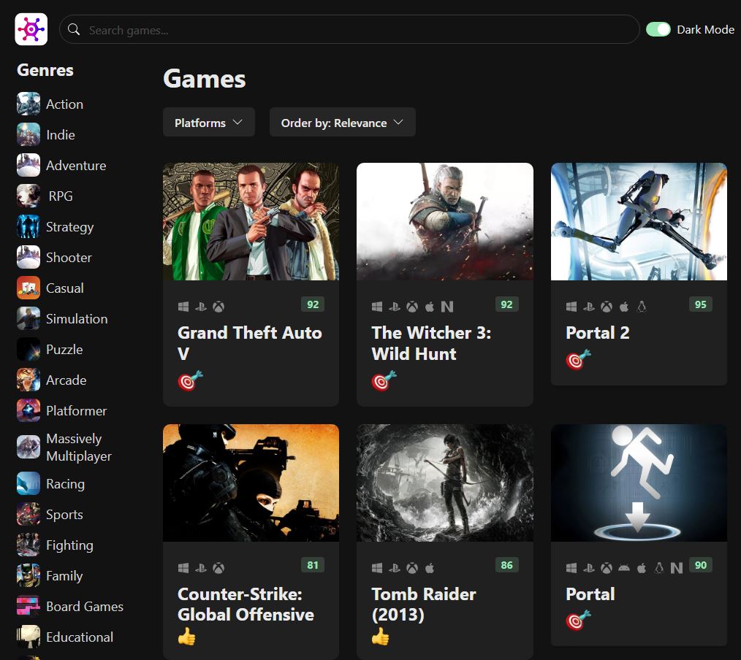The width and height of the screenshot is (741, 660).
Task: Choose the Massively Multiplayer genre label
Action: (79, 447)
